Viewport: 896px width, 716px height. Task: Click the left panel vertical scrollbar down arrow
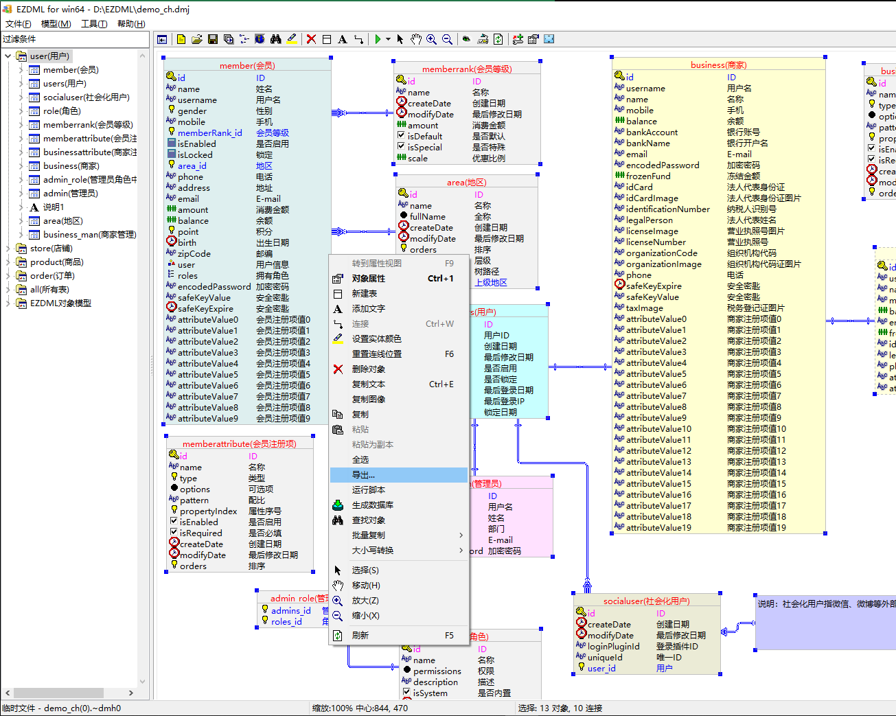pos(143,682)
